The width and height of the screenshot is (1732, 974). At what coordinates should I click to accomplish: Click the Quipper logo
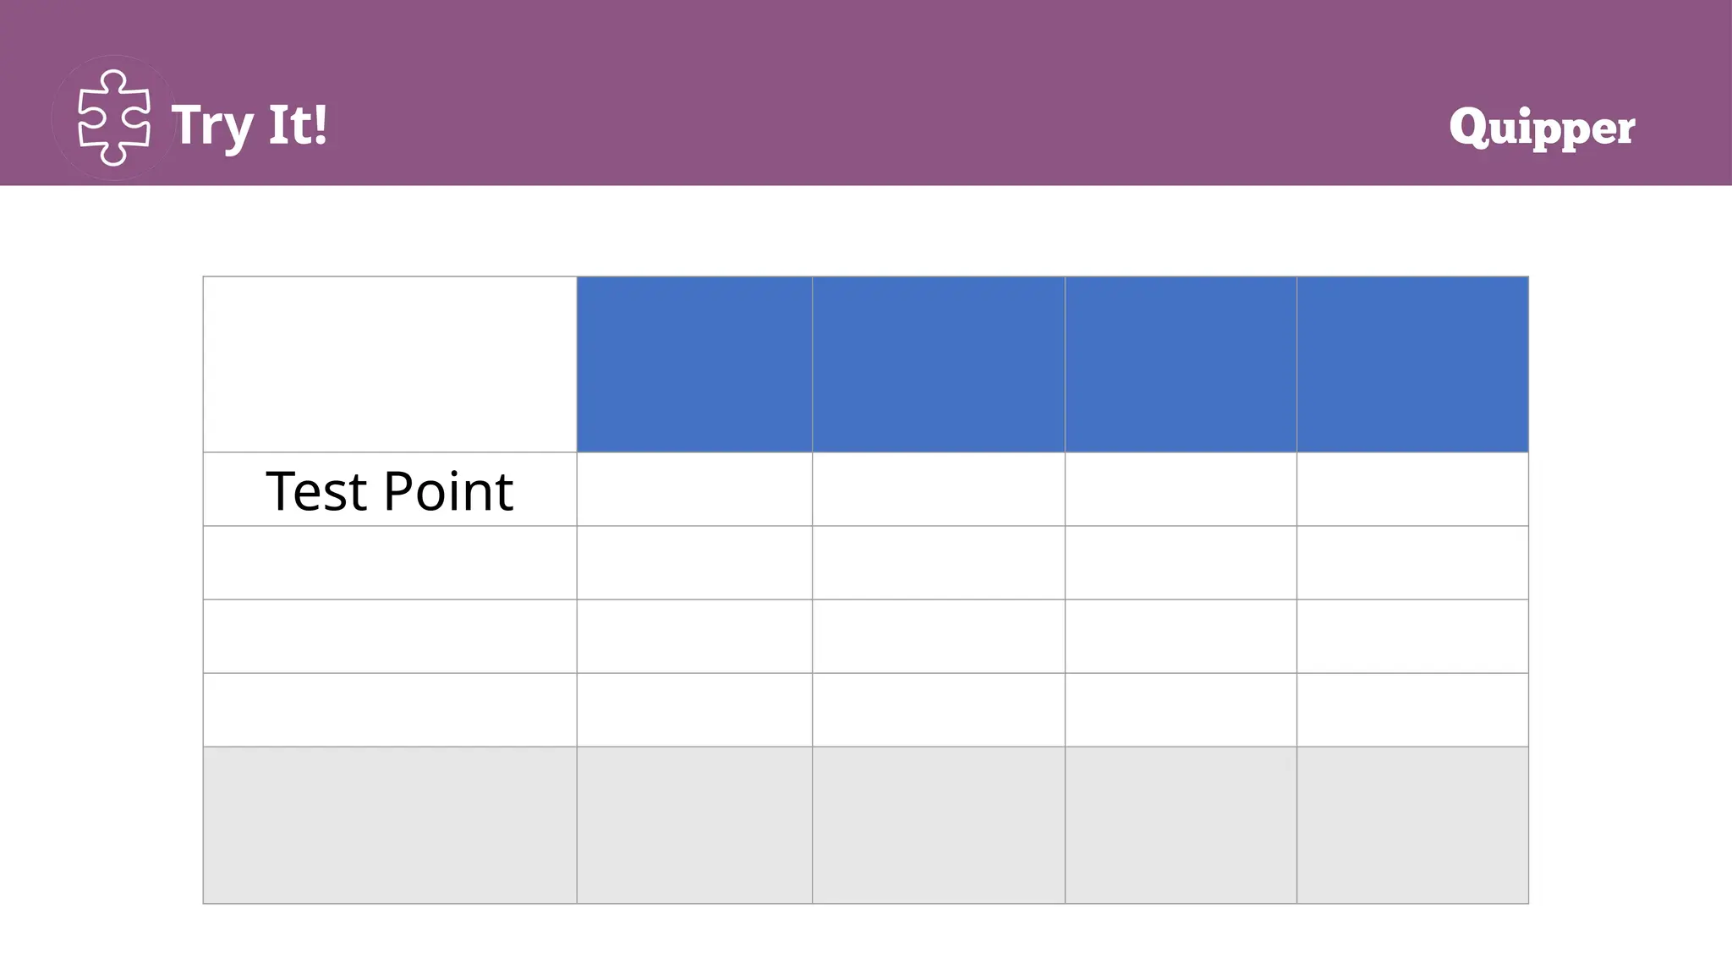pos(1541,128)
